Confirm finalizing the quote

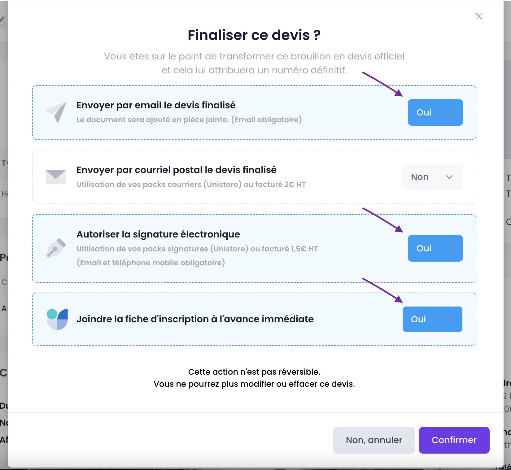(x=454, y=440)
